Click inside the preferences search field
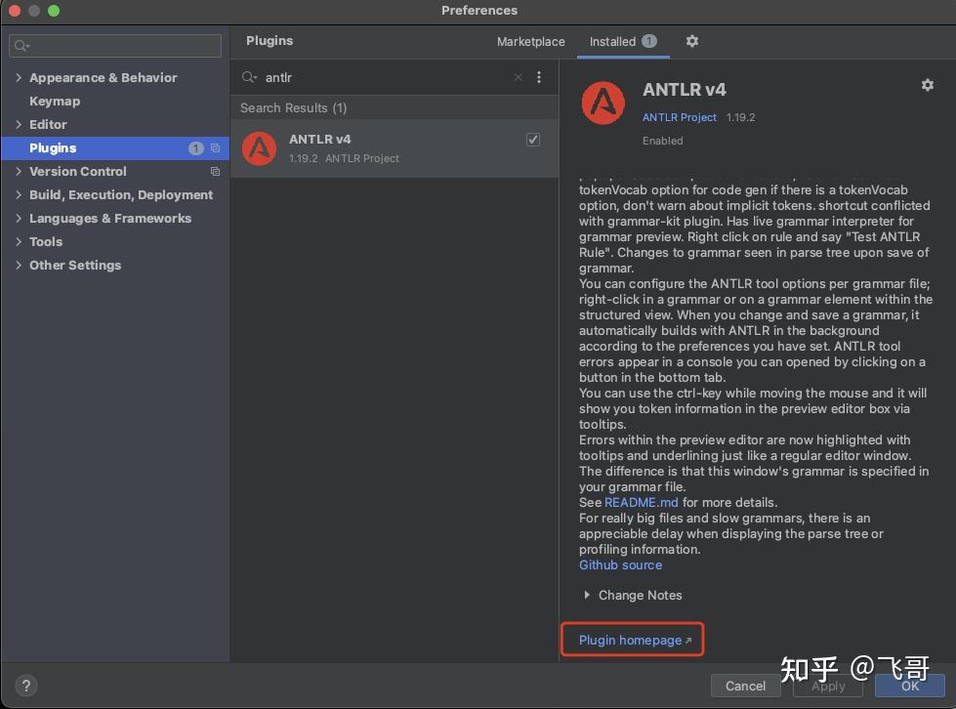Screen dimensions: 956x709 [x=114, y=45]
